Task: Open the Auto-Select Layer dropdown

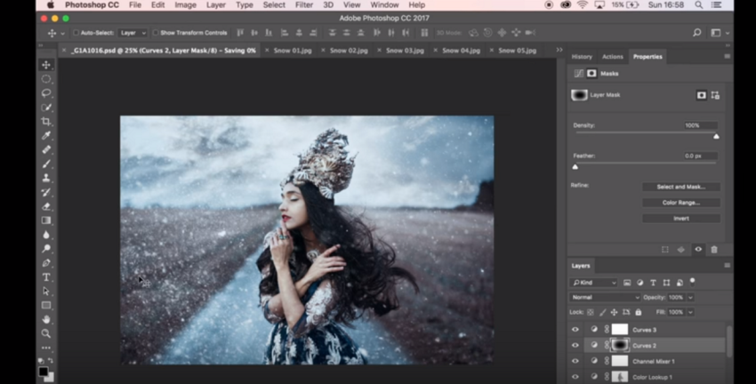Action: 132,33
